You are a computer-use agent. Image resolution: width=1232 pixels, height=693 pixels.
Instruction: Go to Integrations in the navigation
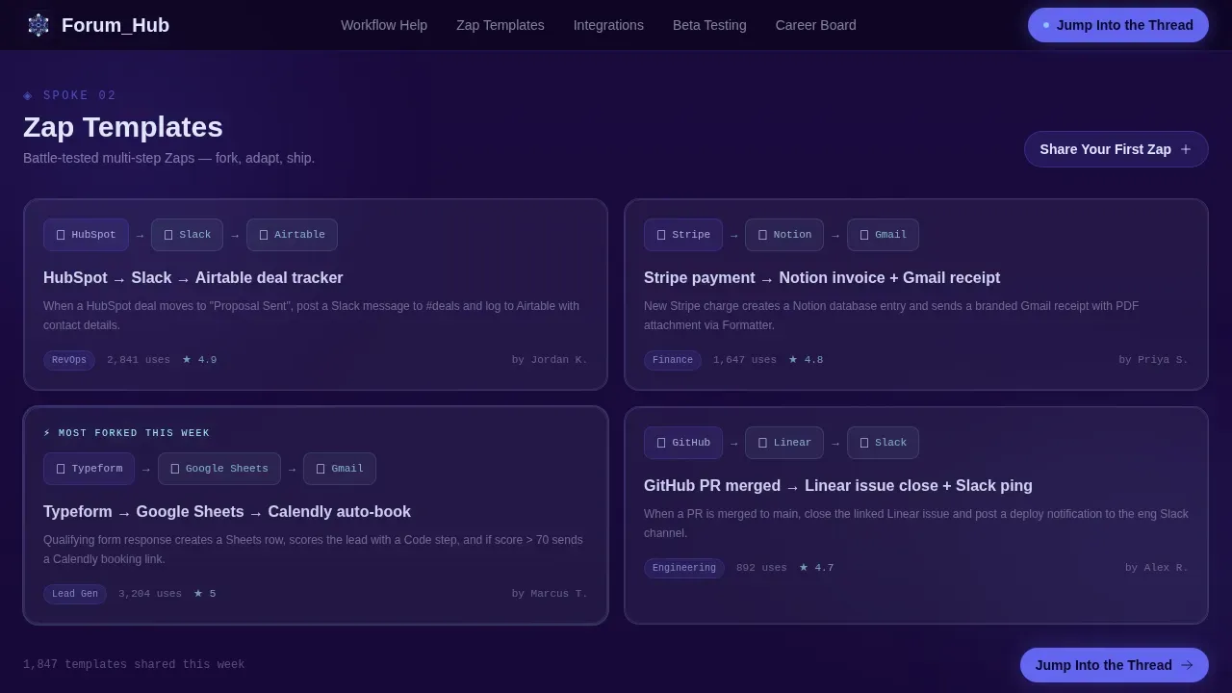(x=608, y=25)
